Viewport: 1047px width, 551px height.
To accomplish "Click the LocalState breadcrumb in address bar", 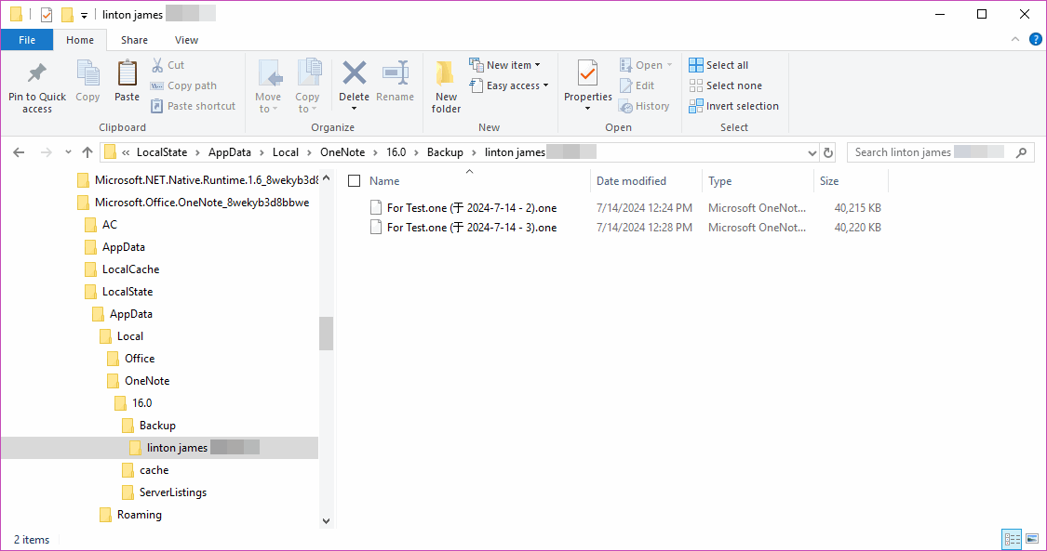I will tap(162, 152).
